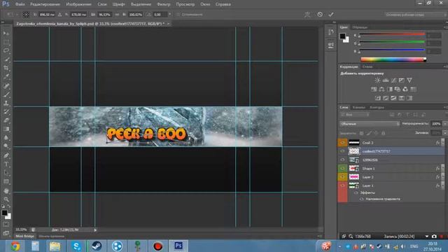The height and width of the screenshot is (252, 448).
Task: Hide the Слой 3 layer
Action: point(342,143)
